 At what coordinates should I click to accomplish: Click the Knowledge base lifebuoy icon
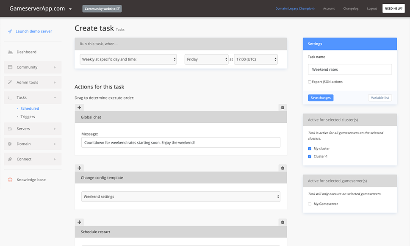10,180
